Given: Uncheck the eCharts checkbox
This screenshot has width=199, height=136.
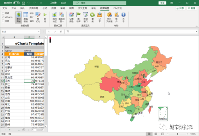Looking at the screenshot, I should tap(3, 17).
